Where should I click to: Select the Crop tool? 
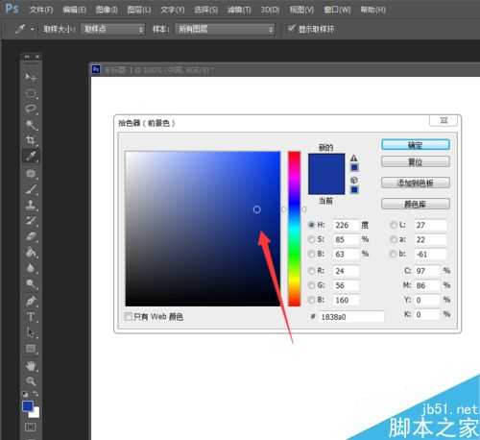(31, 140)
